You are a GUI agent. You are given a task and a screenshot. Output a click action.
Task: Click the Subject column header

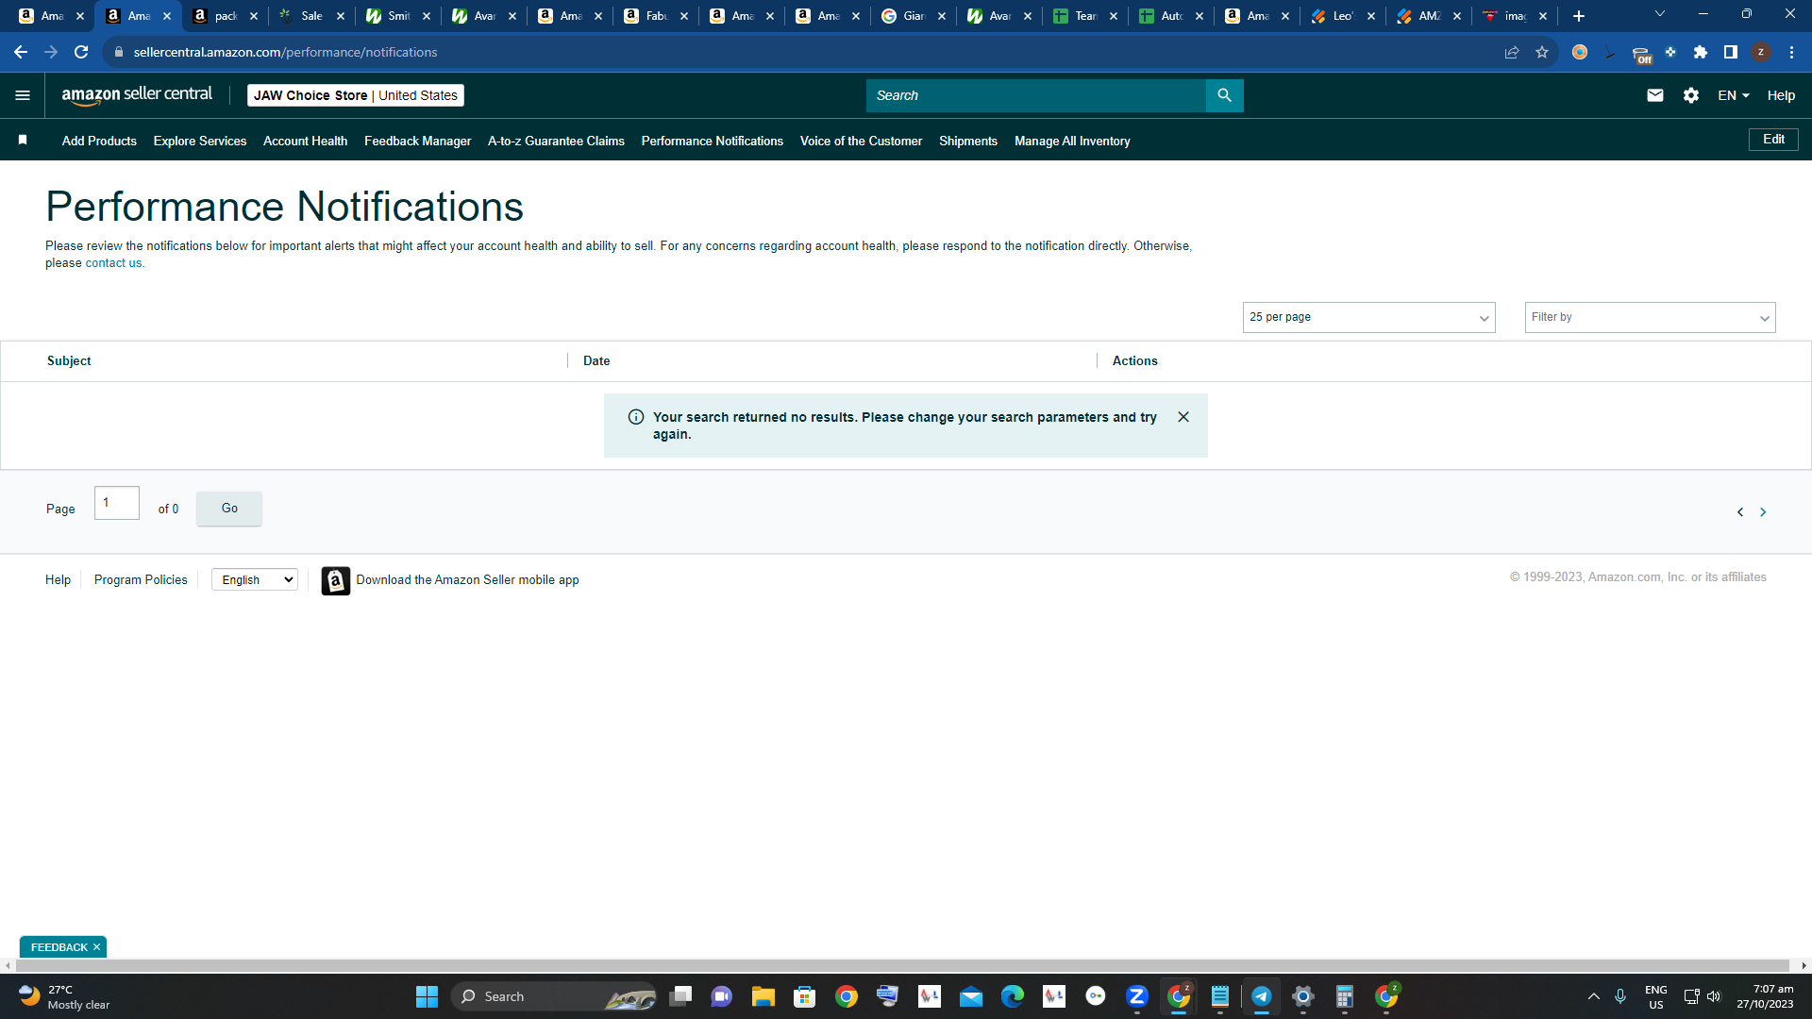(69, 361)
